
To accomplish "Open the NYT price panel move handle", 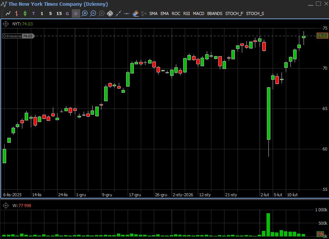I will pyautogui.click(x=6, y=23).
